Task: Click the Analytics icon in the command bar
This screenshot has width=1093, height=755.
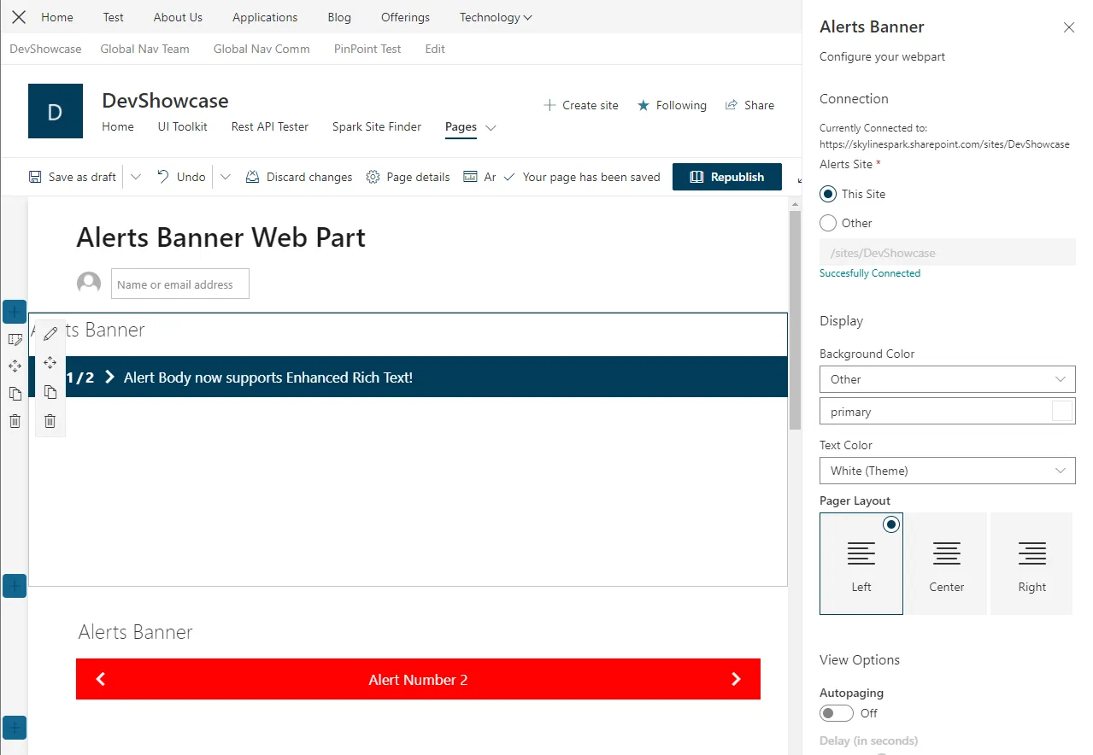Action: (470, 177)
